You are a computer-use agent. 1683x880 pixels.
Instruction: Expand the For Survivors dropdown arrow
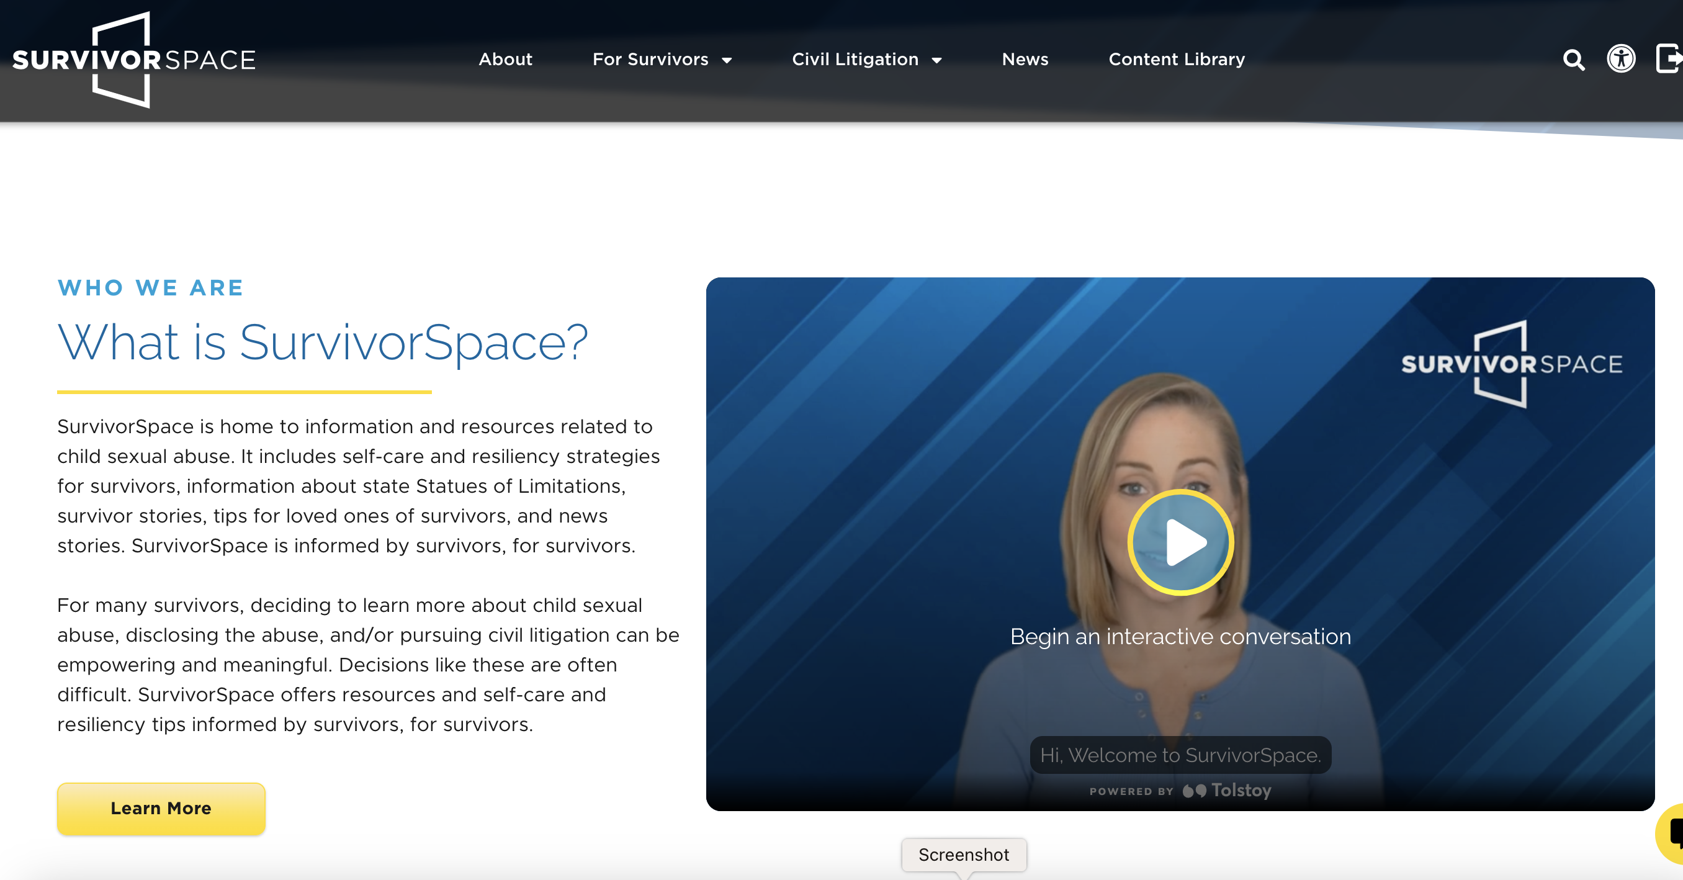click(x=727, y=61)
